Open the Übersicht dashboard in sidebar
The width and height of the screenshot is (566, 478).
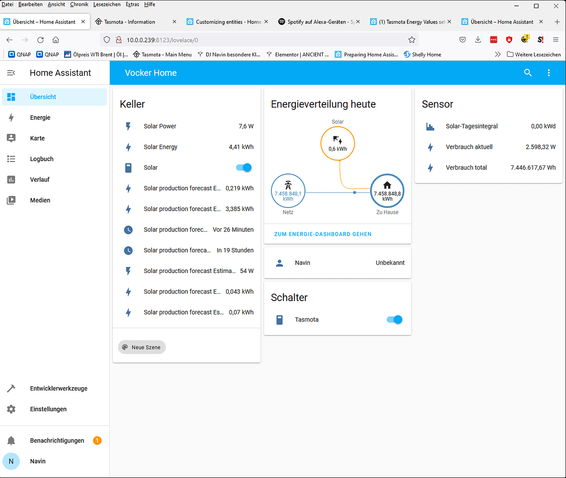[54, 97]
